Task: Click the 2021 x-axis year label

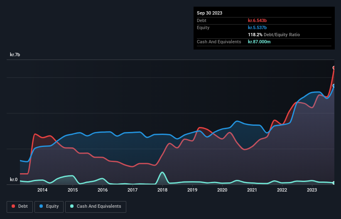Action: click(252, 190)
